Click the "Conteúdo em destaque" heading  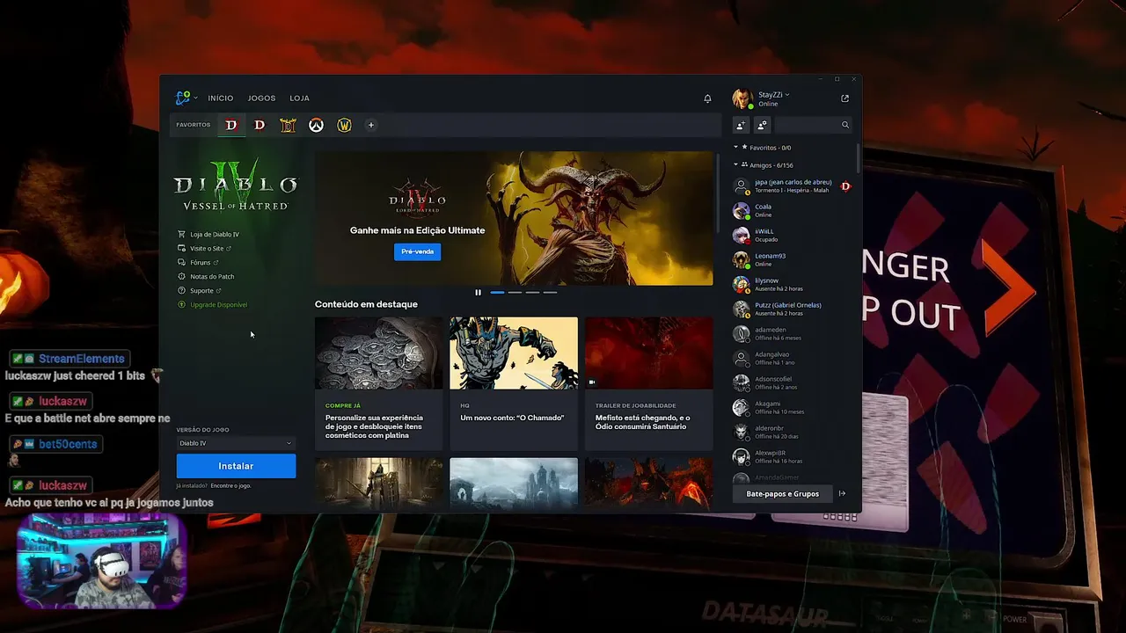[366, 304]
